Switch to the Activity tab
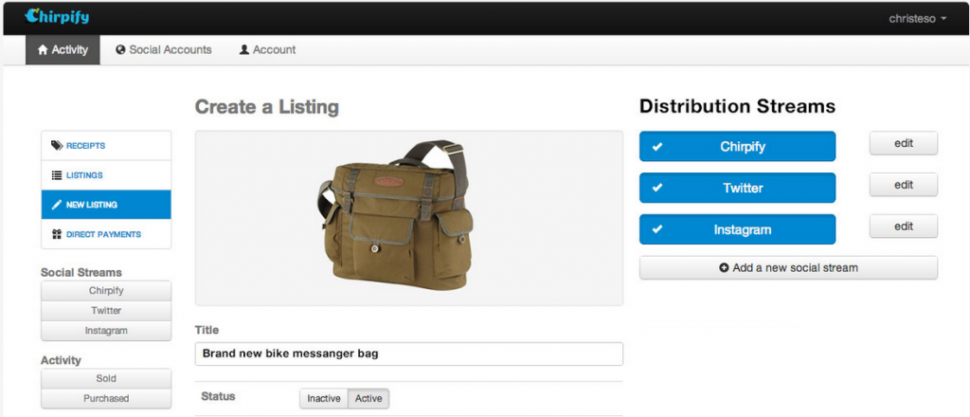970x417 pixels. [63, 50]
